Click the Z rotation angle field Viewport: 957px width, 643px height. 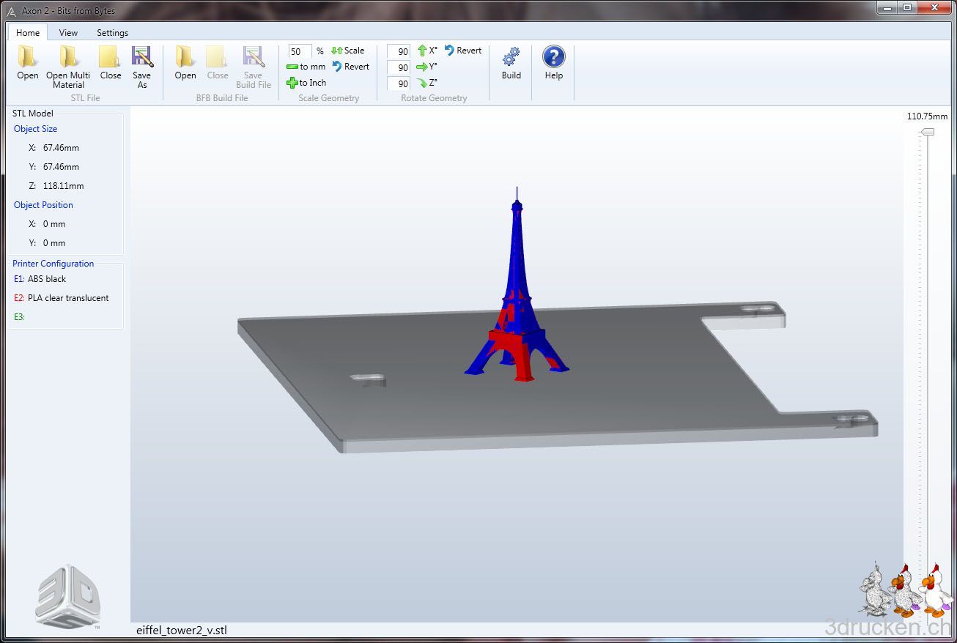[x=399, y=83]
